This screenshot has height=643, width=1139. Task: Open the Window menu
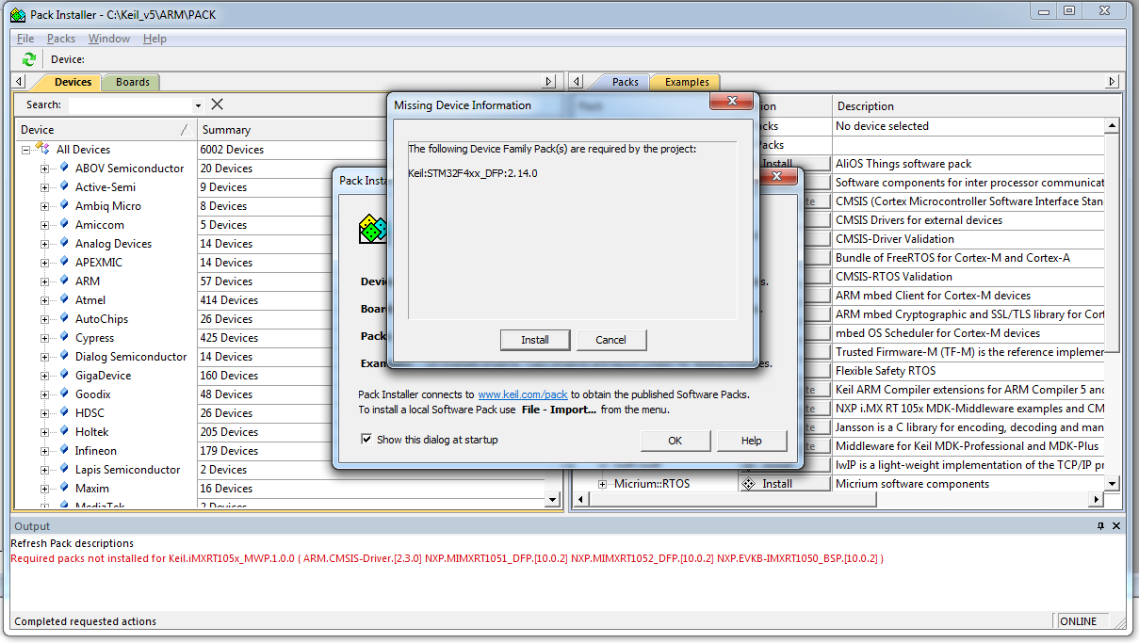tap(109, 39)
